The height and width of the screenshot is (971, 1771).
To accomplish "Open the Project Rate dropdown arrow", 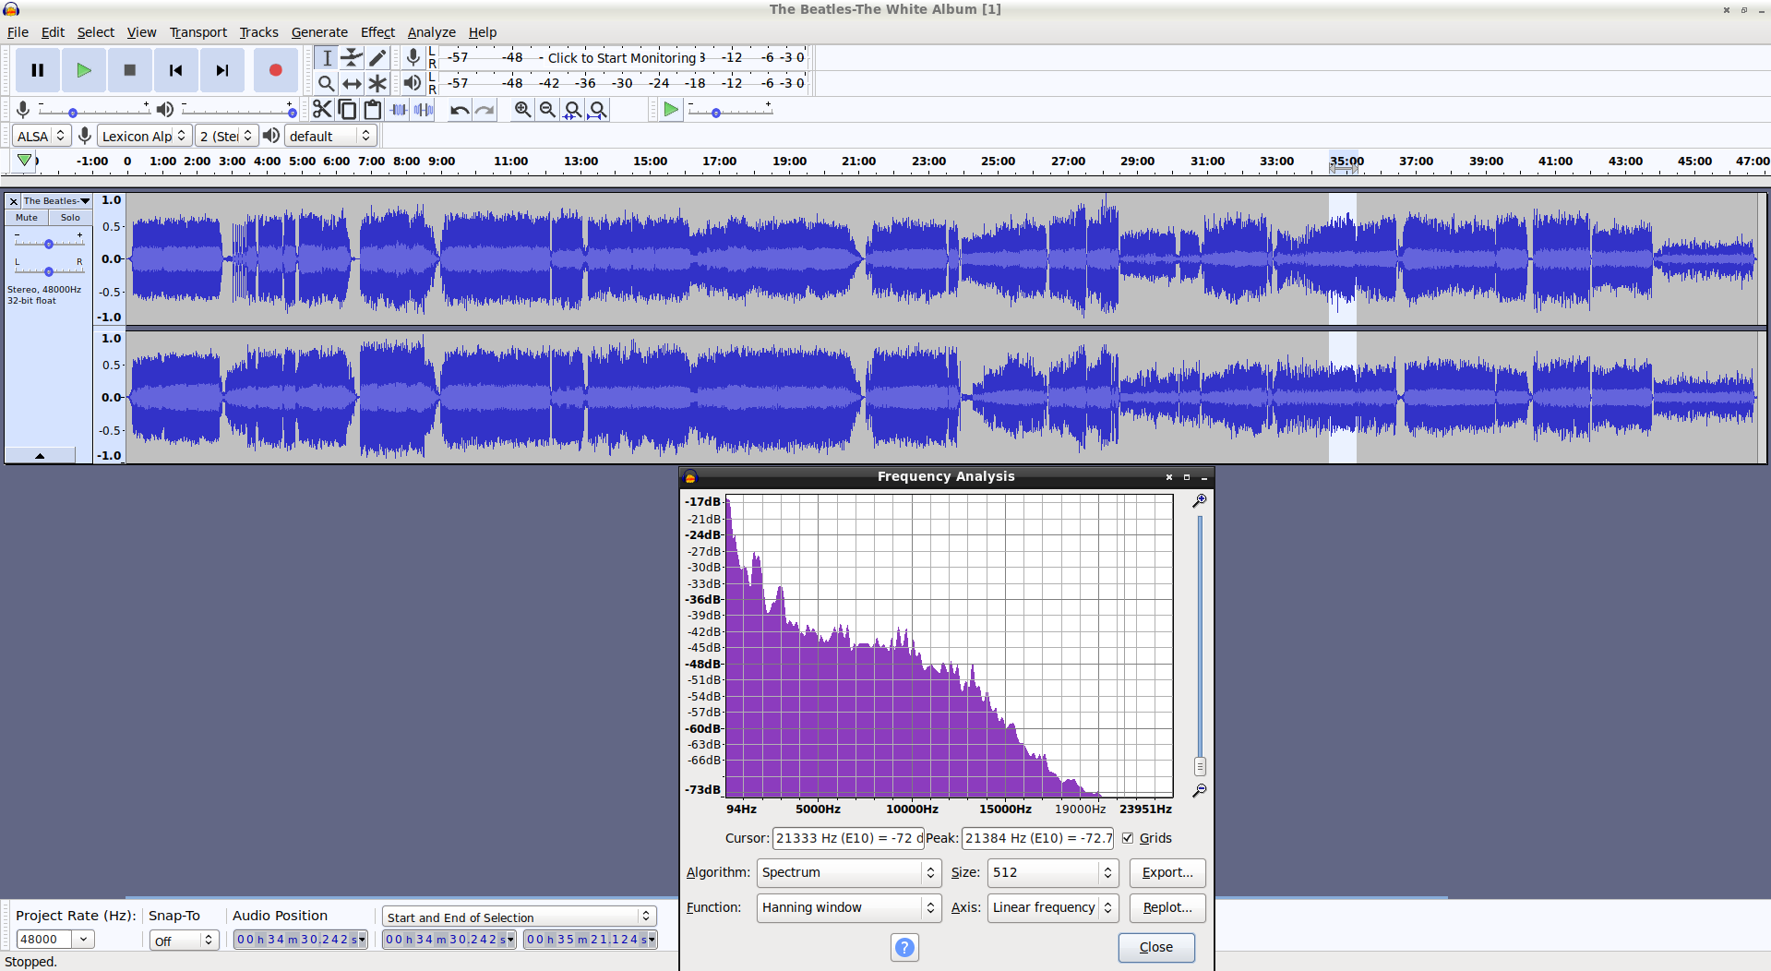I will (84, 939).
